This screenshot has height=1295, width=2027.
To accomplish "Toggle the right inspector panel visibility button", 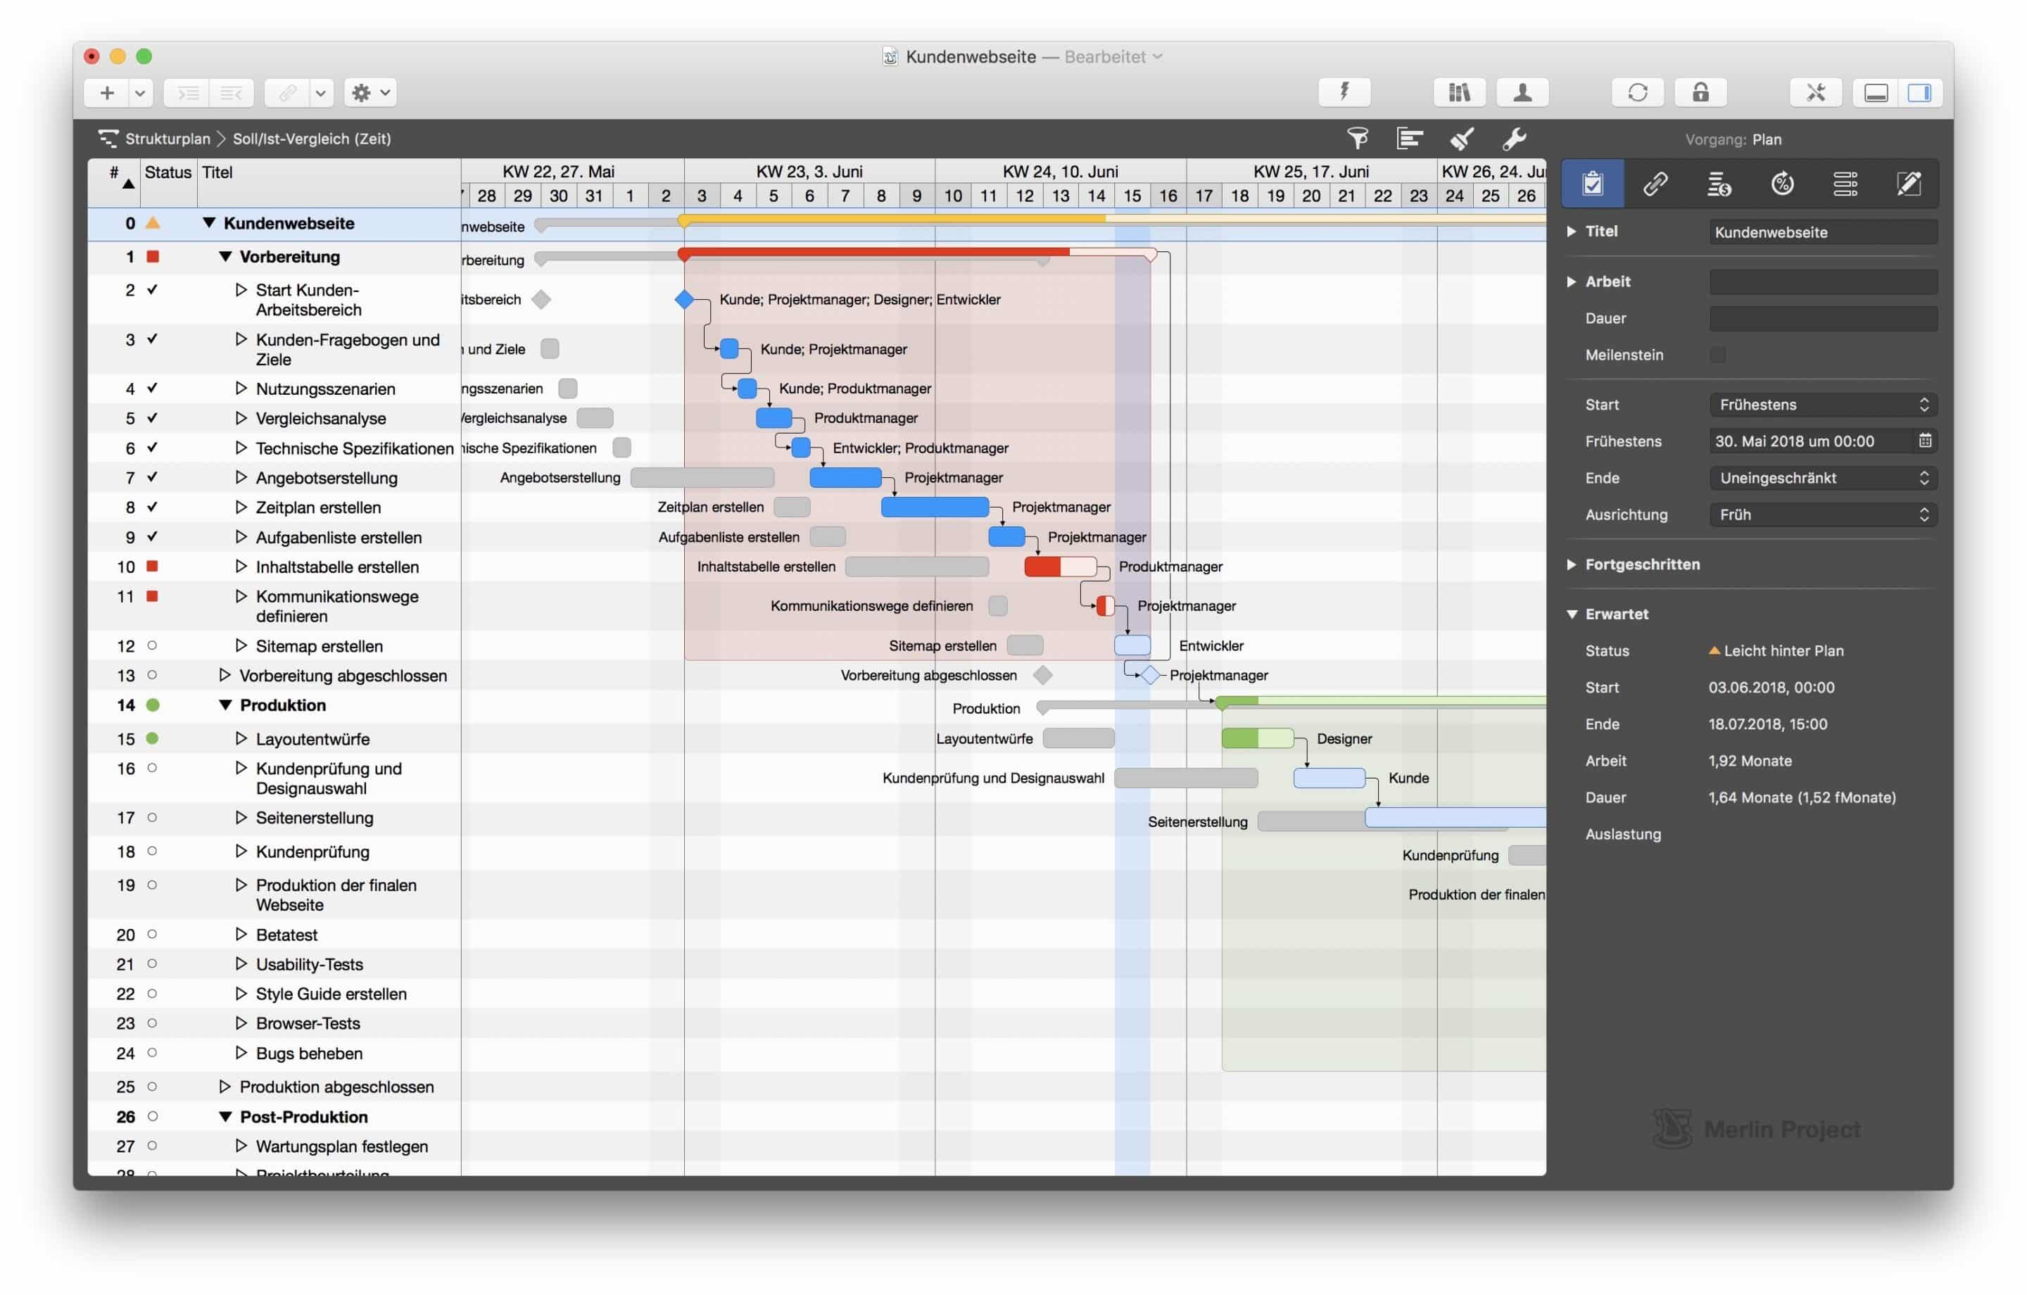I will (1921, 93).
